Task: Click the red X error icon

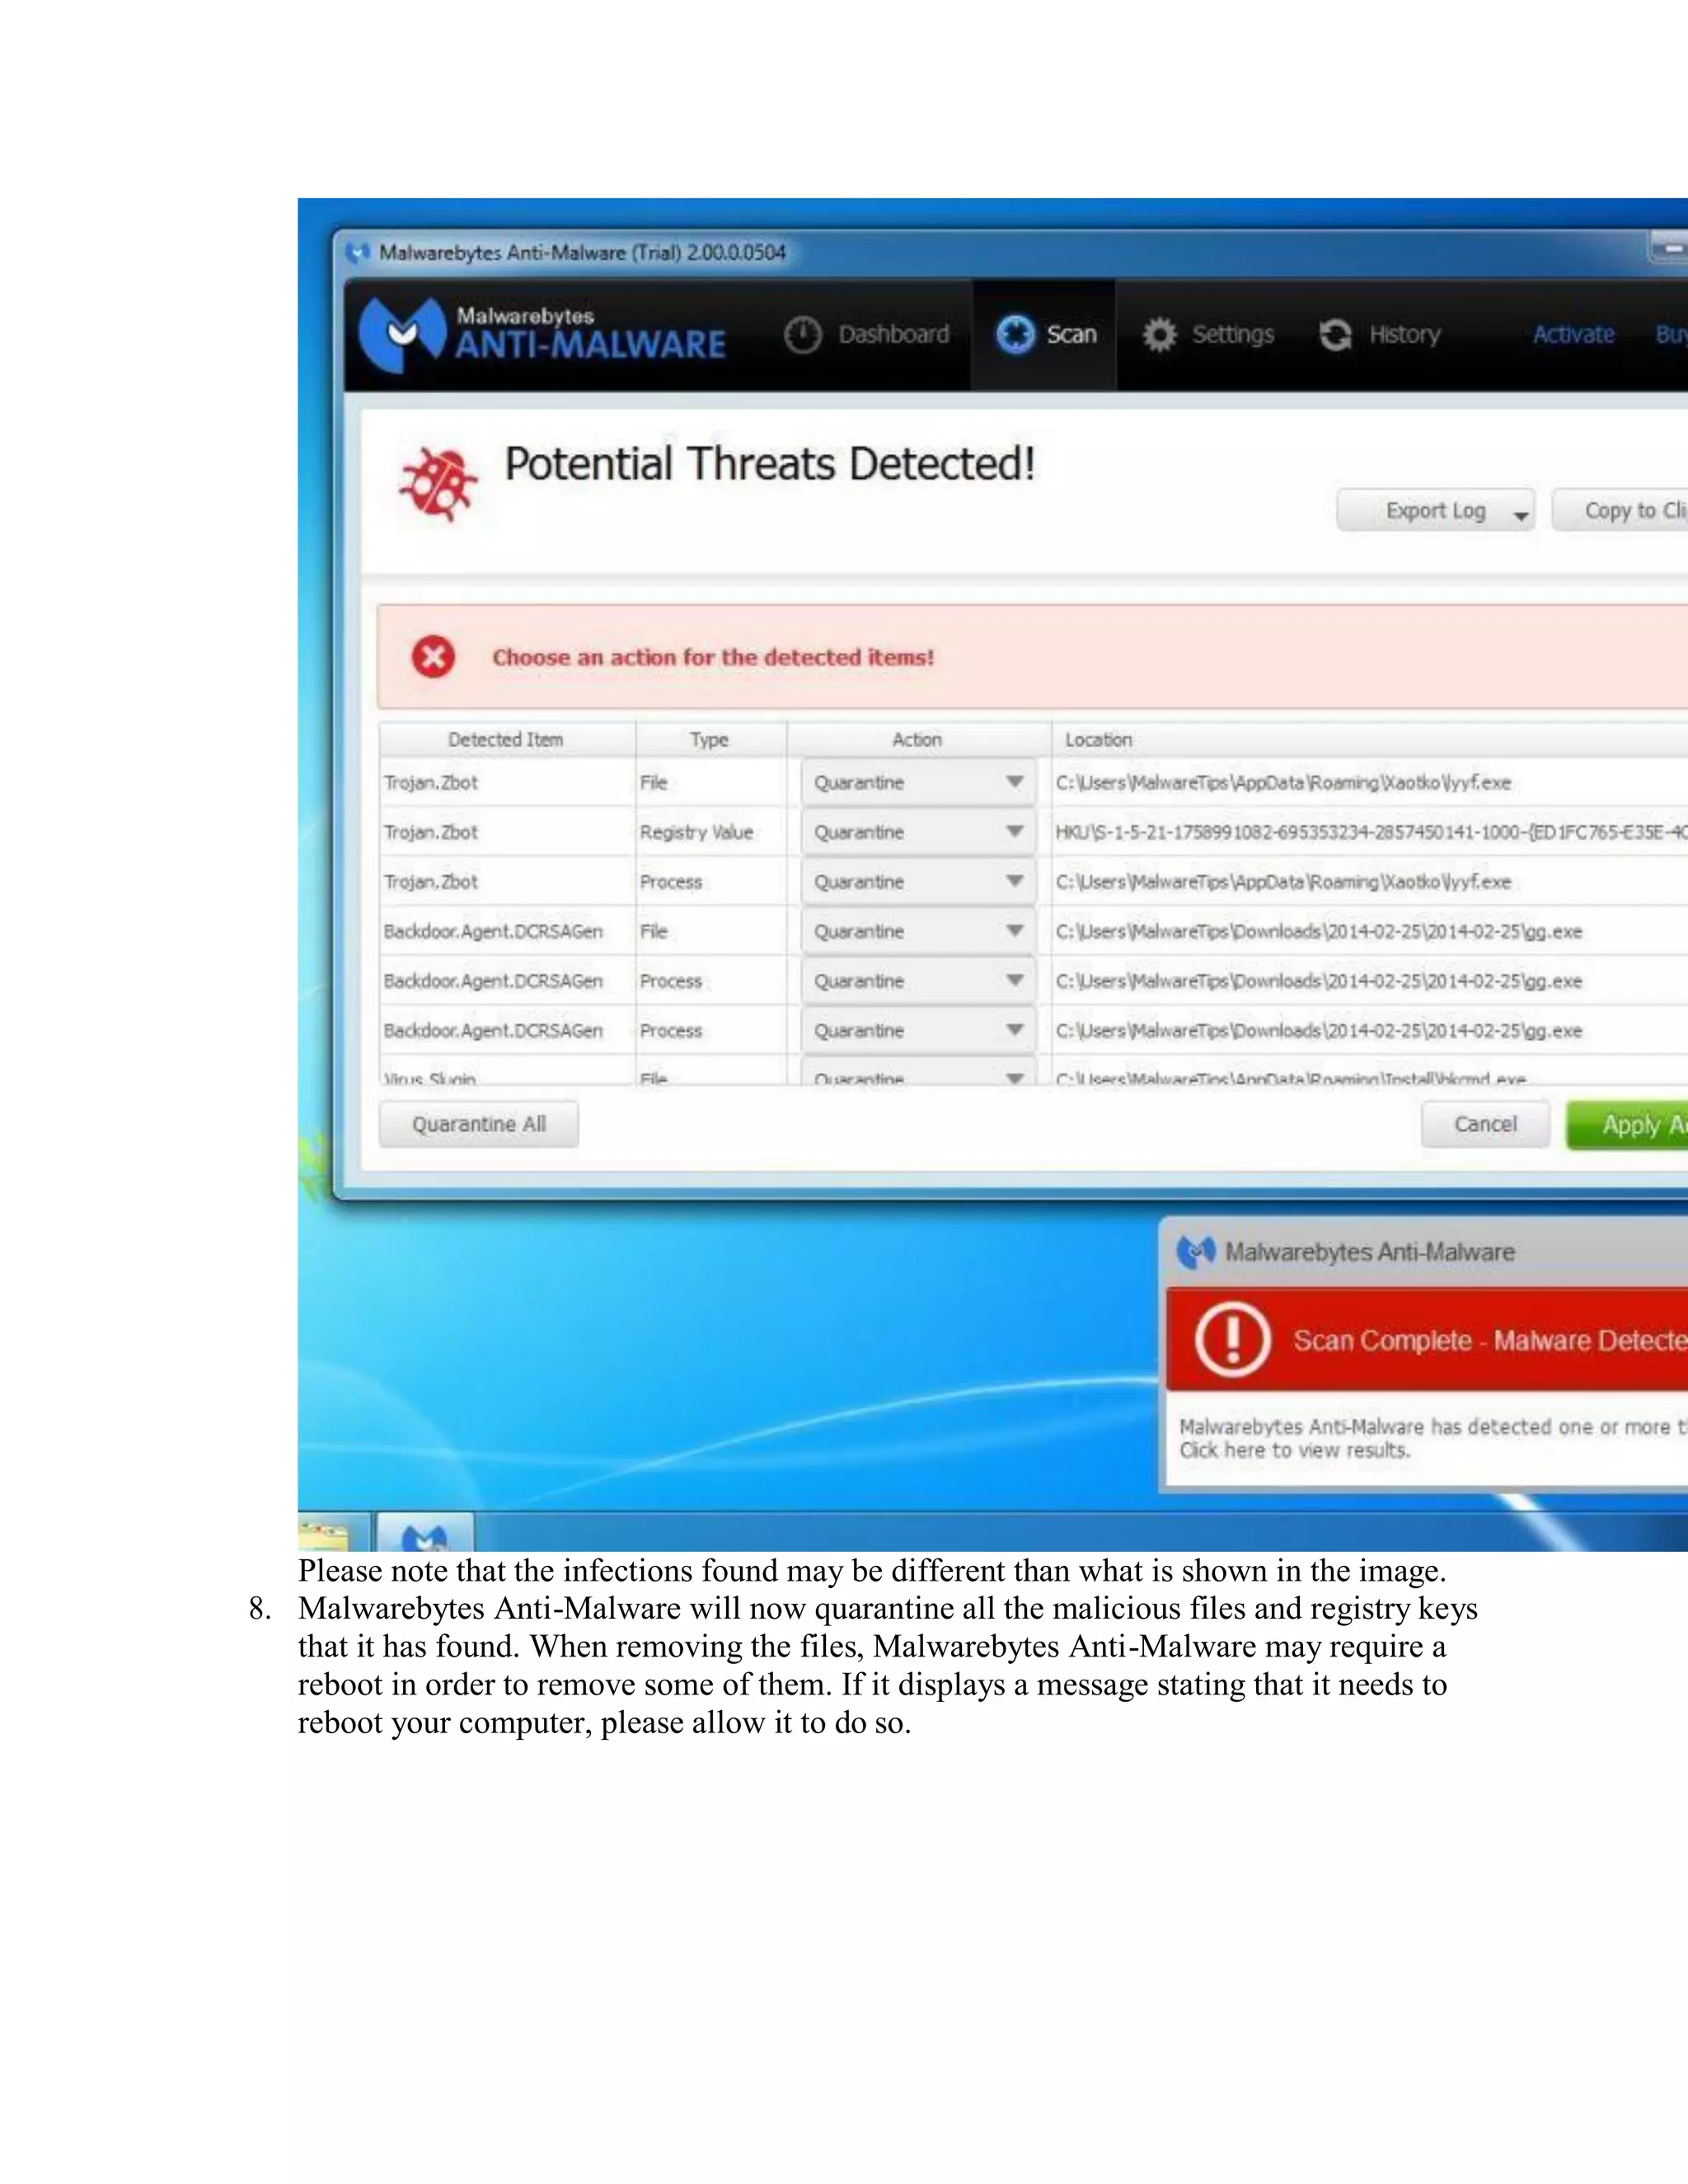Action: (x=433, y=657)
